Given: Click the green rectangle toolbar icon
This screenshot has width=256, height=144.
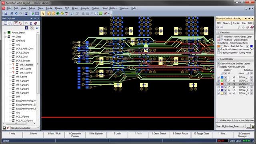Looking at the screenshot, I should tap(100, 14).
